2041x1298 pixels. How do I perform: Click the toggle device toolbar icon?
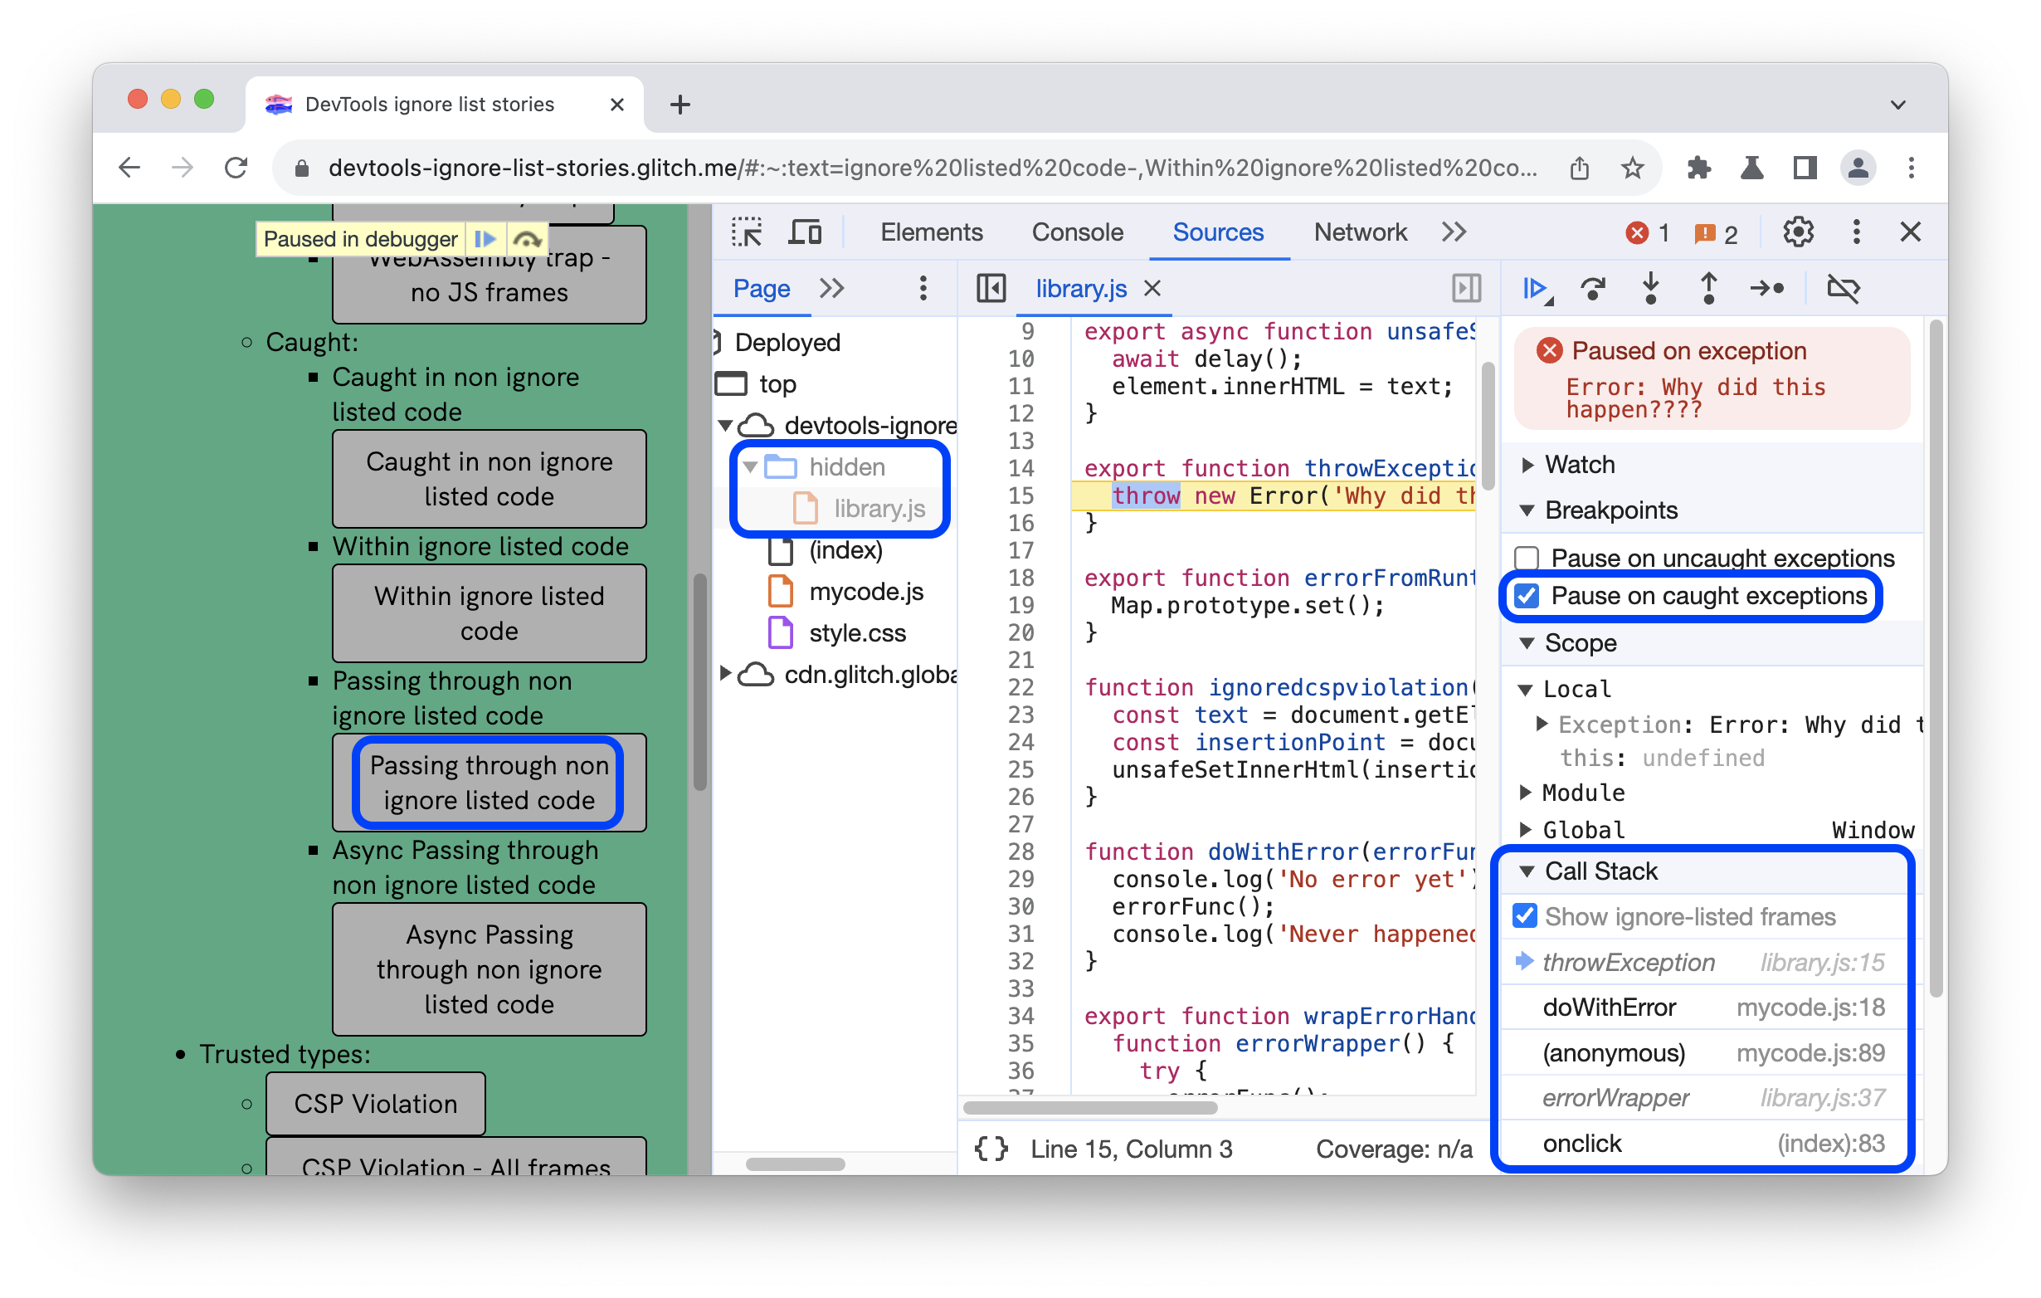(x=803, y=232)
